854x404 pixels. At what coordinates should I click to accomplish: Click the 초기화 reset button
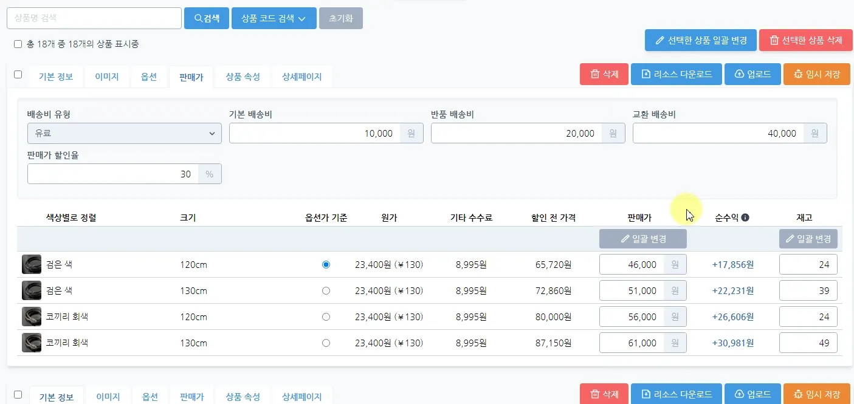click(341, 18)
